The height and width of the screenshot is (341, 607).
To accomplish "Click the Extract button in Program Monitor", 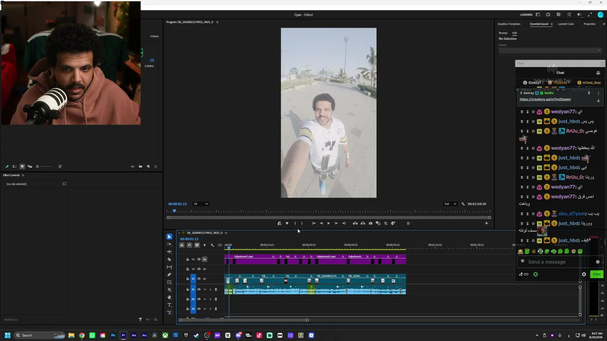I will [x=363, y=223].
